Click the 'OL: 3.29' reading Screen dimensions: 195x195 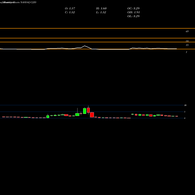pos(133,16)
